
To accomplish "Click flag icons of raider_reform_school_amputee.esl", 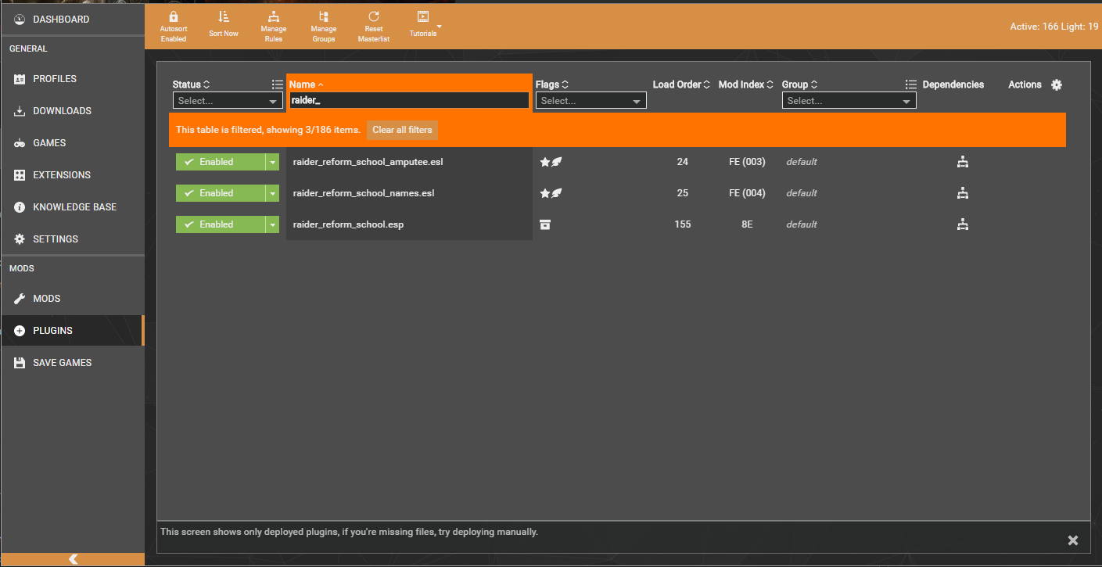I will point(551,162).
